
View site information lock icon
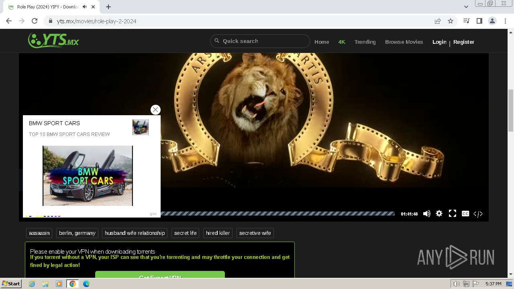pos(51,21)
